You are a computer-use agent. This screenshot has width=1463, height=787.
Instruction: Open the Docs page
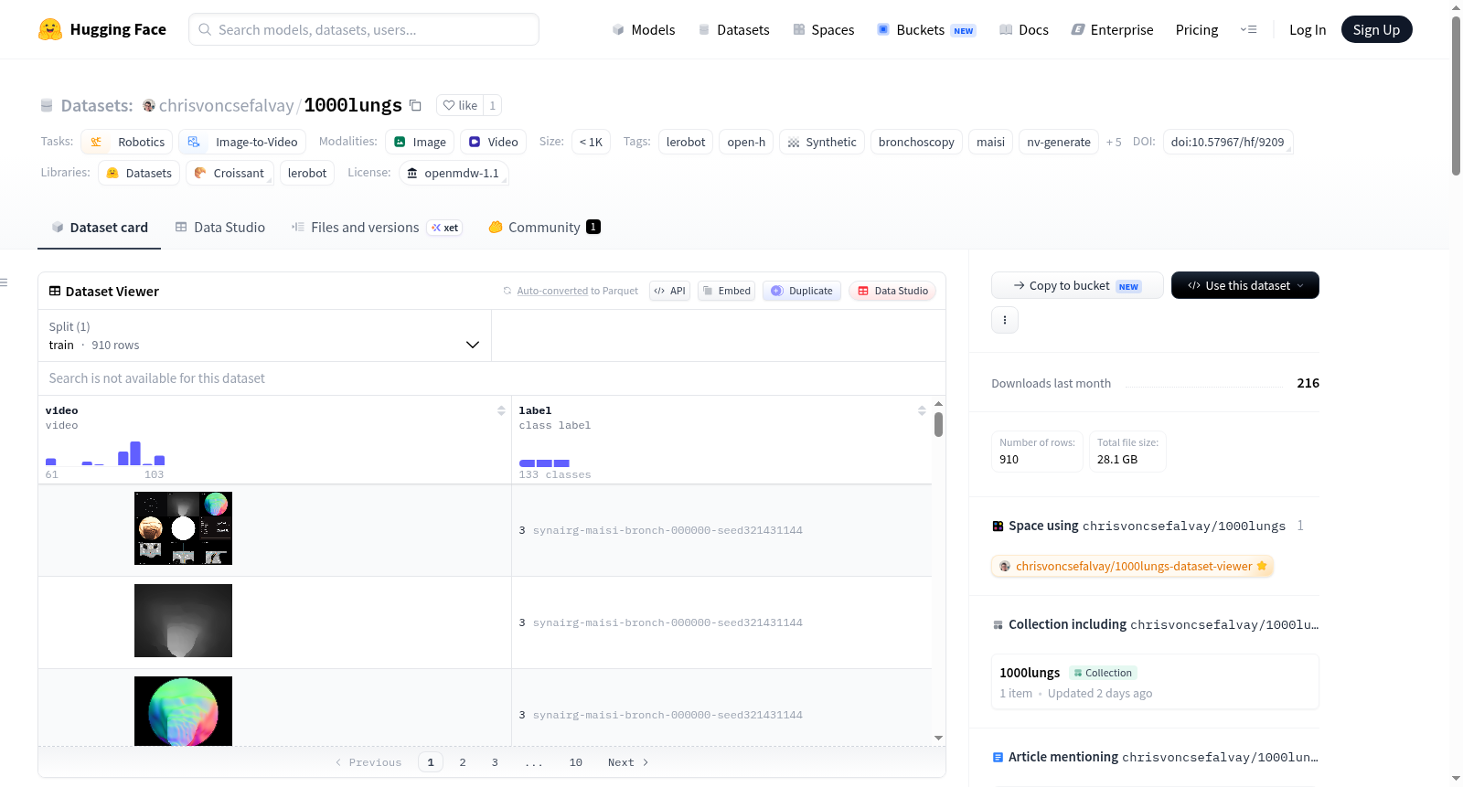click(1024, 29)
